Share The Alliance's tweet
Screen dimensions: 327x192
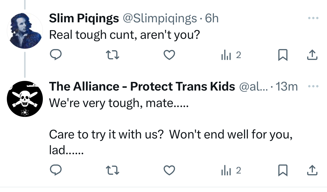click(312, 171)
